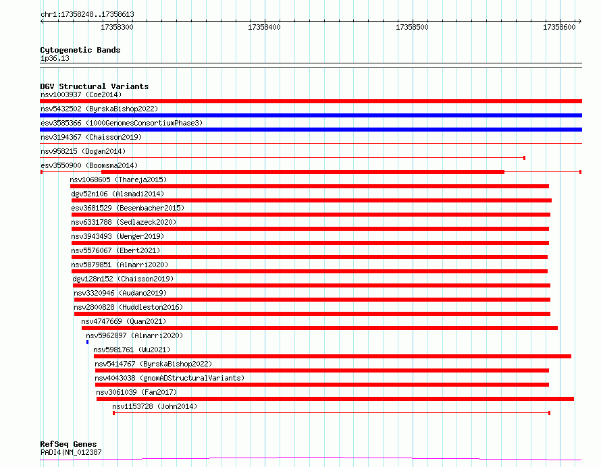Viewport: 601px width, 467px height.
Task: Open nsv5414767 (ByrskaBishop2022) label
Action: pos(153,364)
